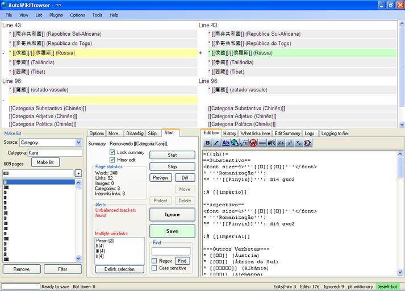Insert math formula with square root icon

point(244,143)
